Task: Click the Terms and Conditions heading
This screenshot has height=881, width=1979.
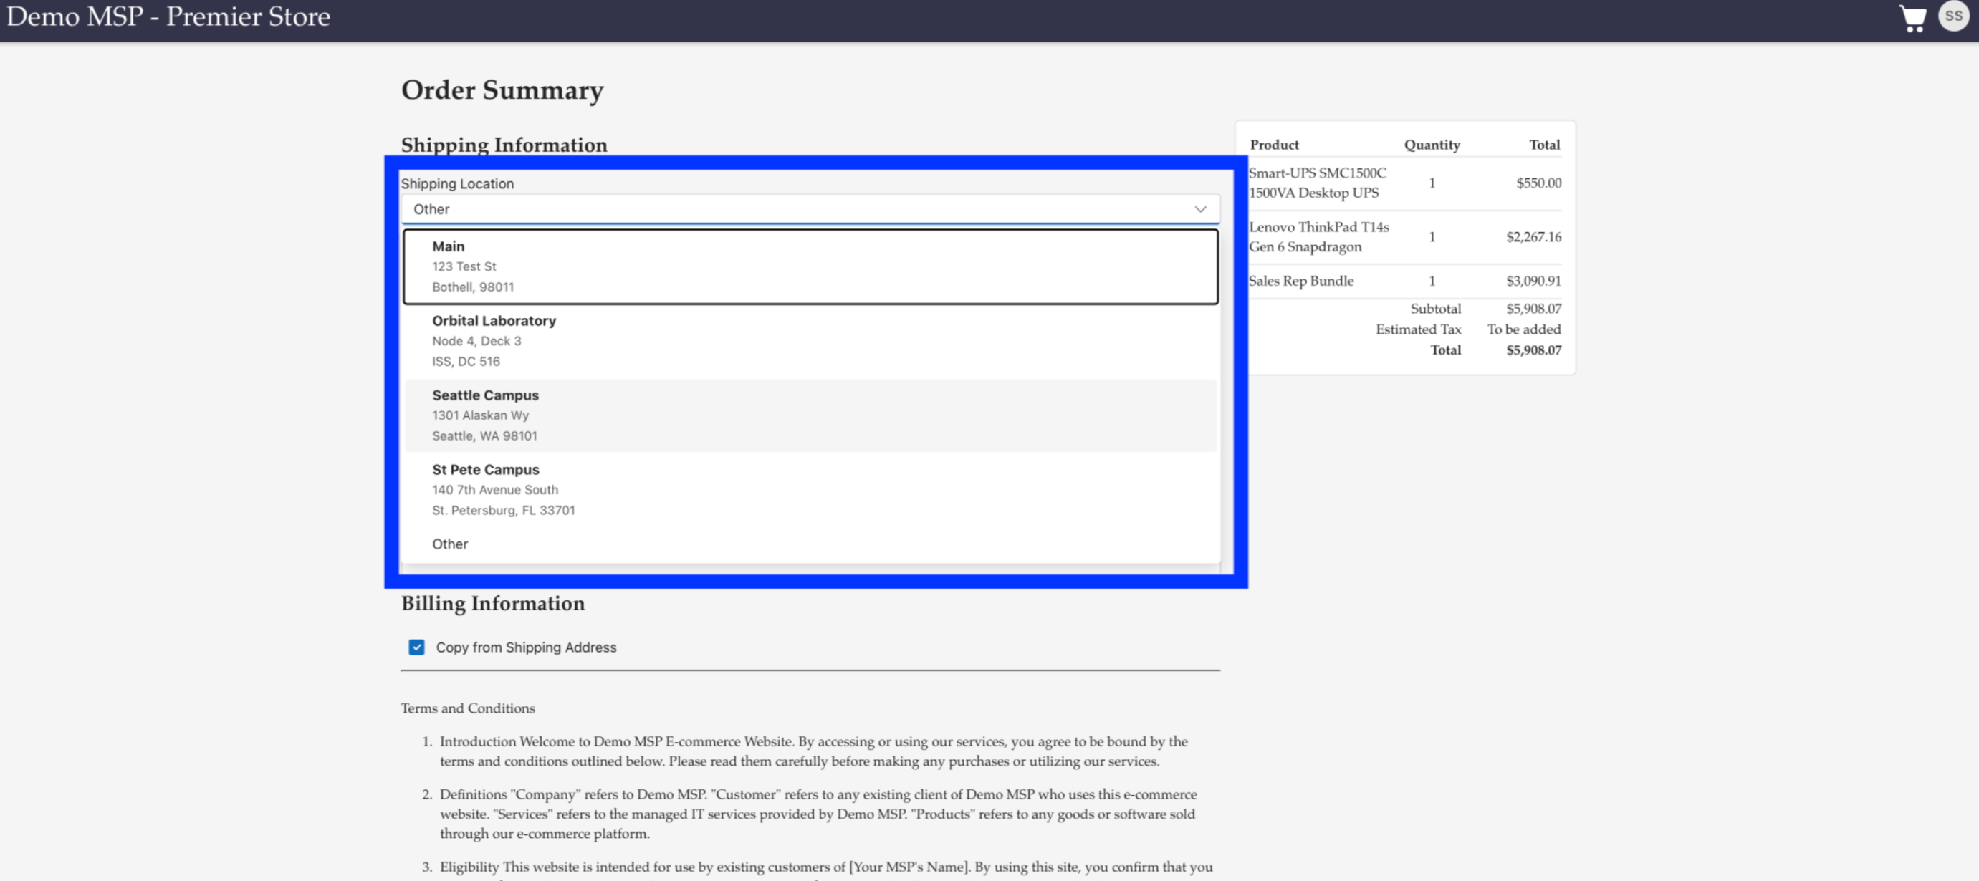Action: click(x=467, y=708)
